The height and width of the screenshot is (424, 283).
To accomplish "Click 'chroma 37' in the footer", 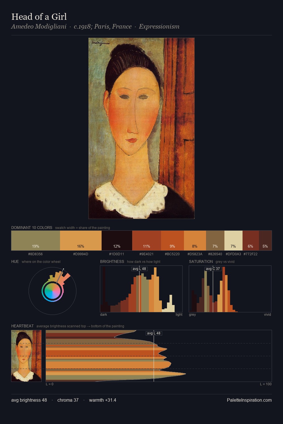I will coord(68,400).
